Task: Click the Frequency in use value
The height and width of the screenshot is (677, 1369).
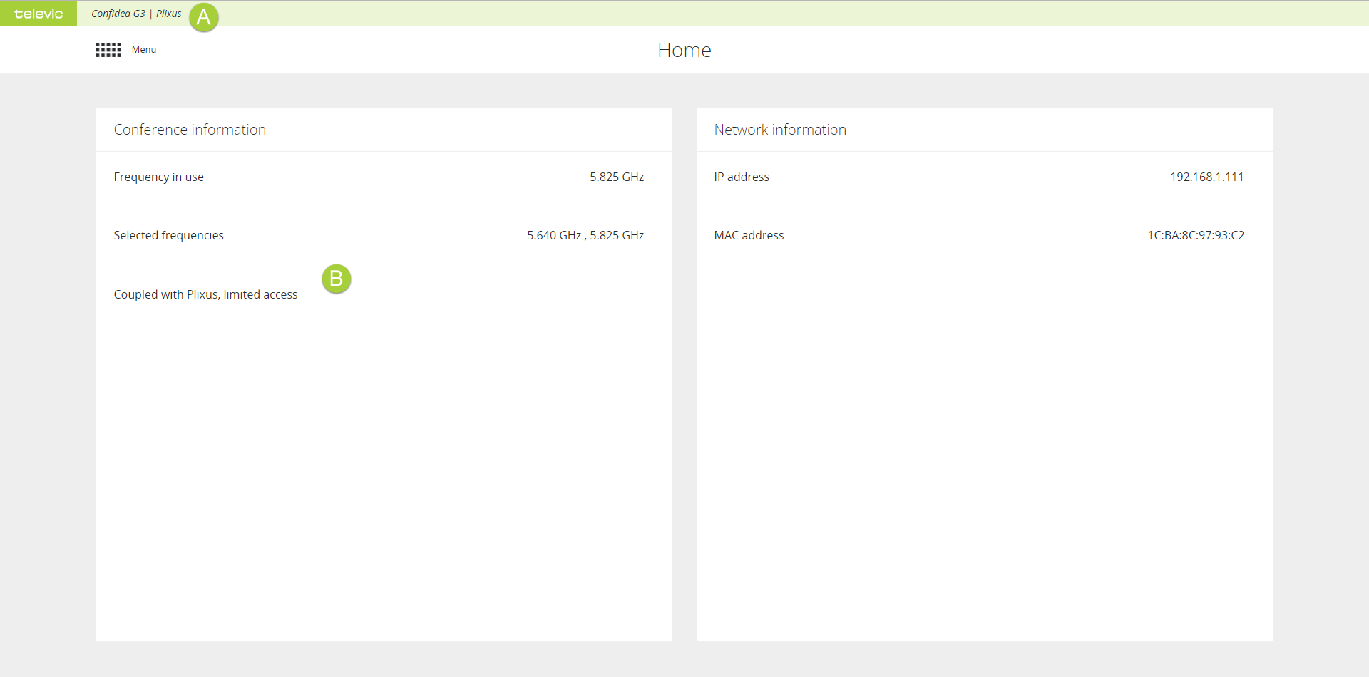Action: click(617, 177)
